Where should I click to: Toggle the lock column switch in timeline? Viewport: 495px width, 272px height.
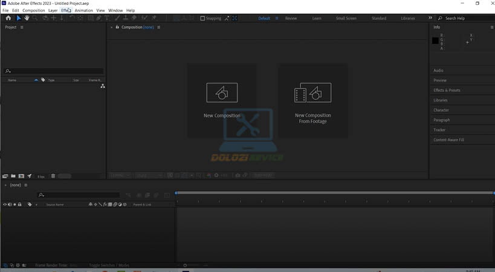19,204
